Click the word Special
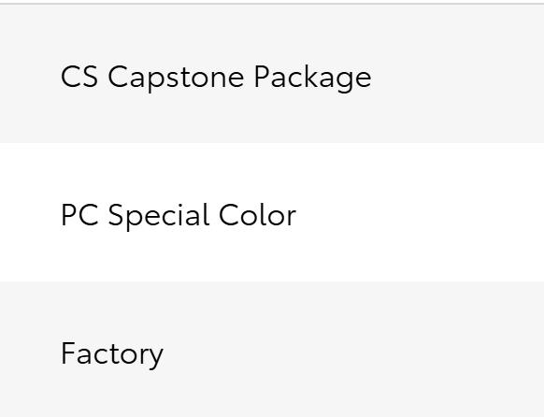 coord(159,217)
